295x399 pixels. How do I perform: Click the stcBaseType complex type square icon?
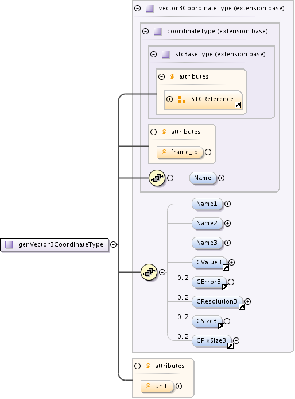tap(166, 54)
